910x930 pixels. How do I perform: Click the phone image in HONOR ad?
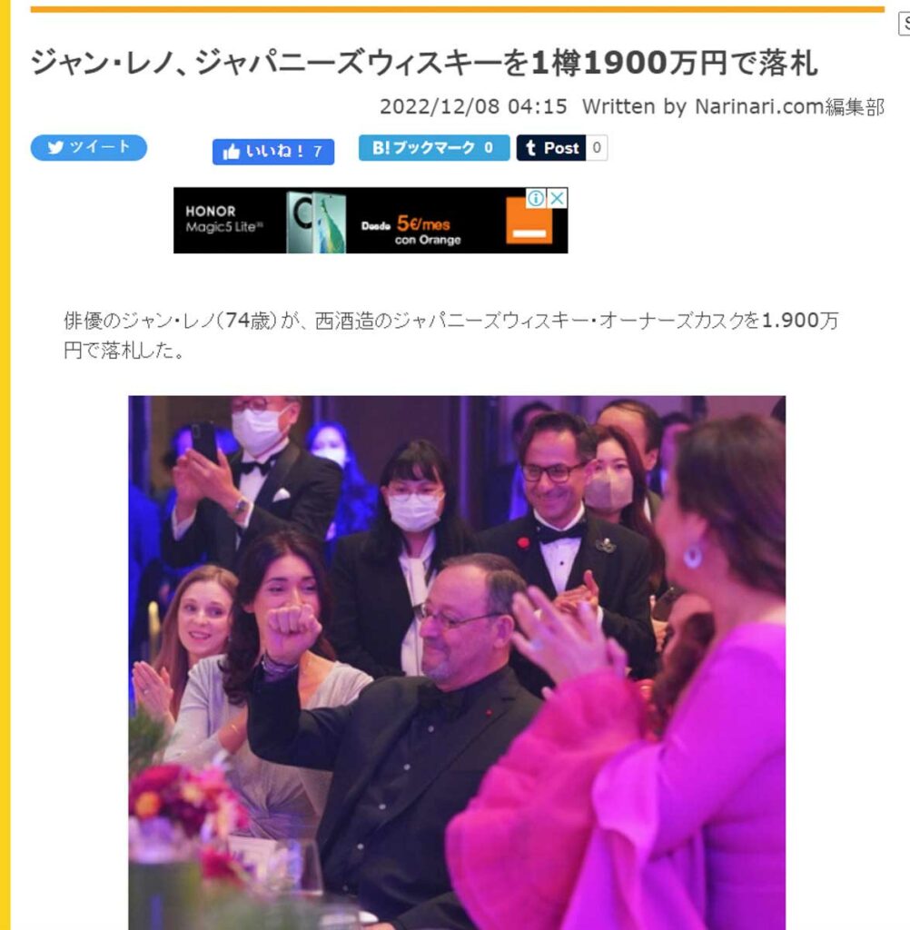316,222
